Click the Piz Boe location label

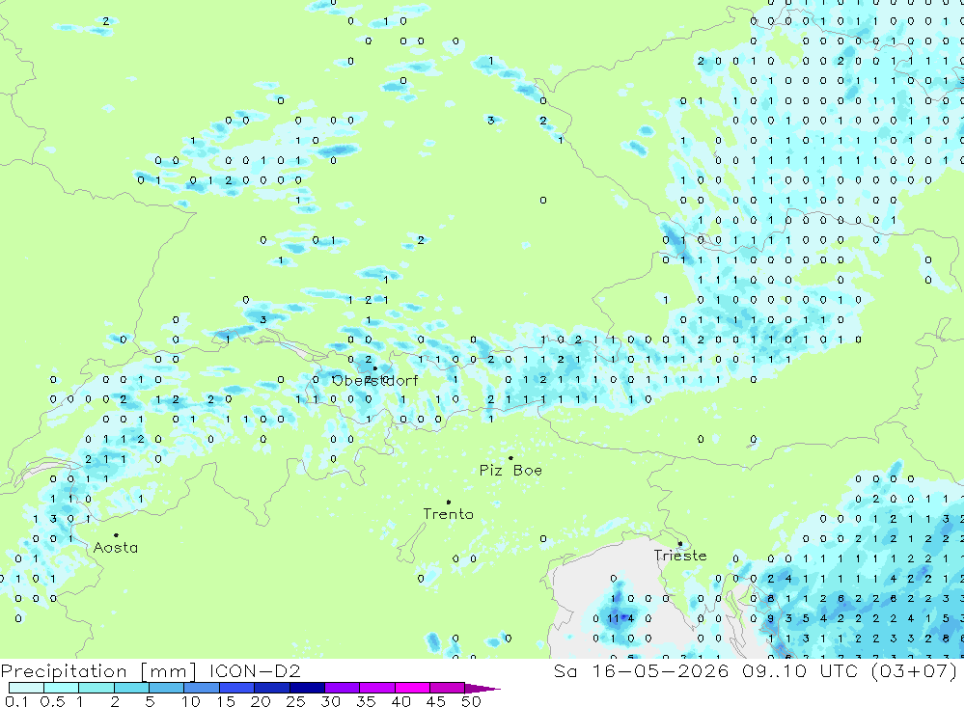click(510, 470)
